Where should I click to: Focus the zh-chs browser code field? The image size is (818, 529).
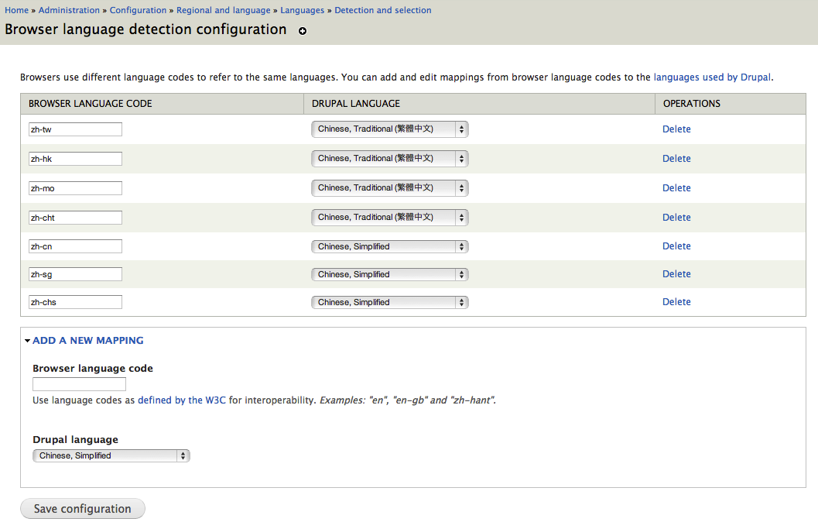tap(75, 302)
